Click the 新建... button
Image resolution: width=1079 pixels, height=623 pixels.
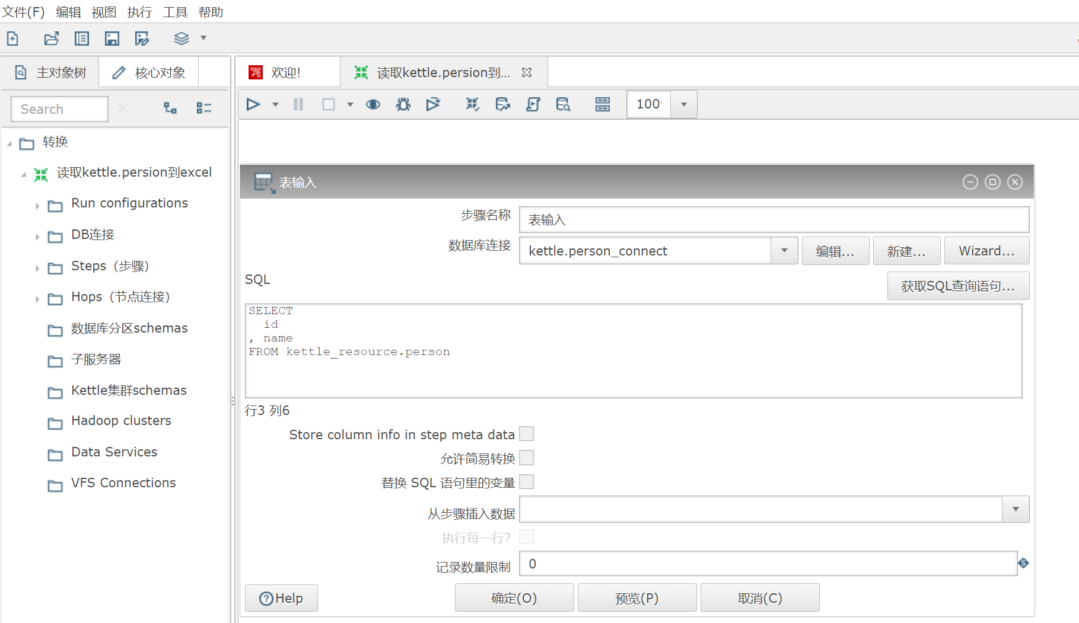[x=906, y=251]
